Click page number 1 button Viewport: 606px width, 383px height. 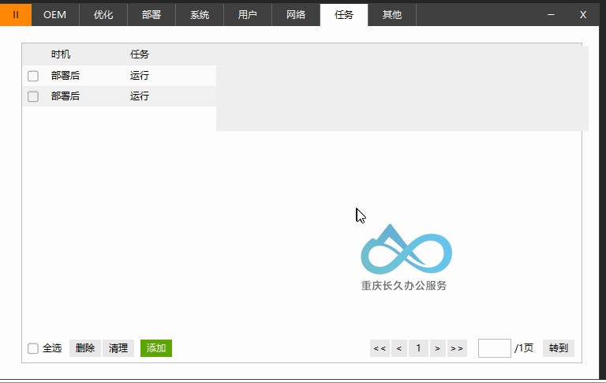tap(418, 348)
